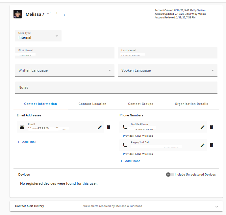
Task: Click the Mobile Phone handset icon
Action: click(125, 127)
